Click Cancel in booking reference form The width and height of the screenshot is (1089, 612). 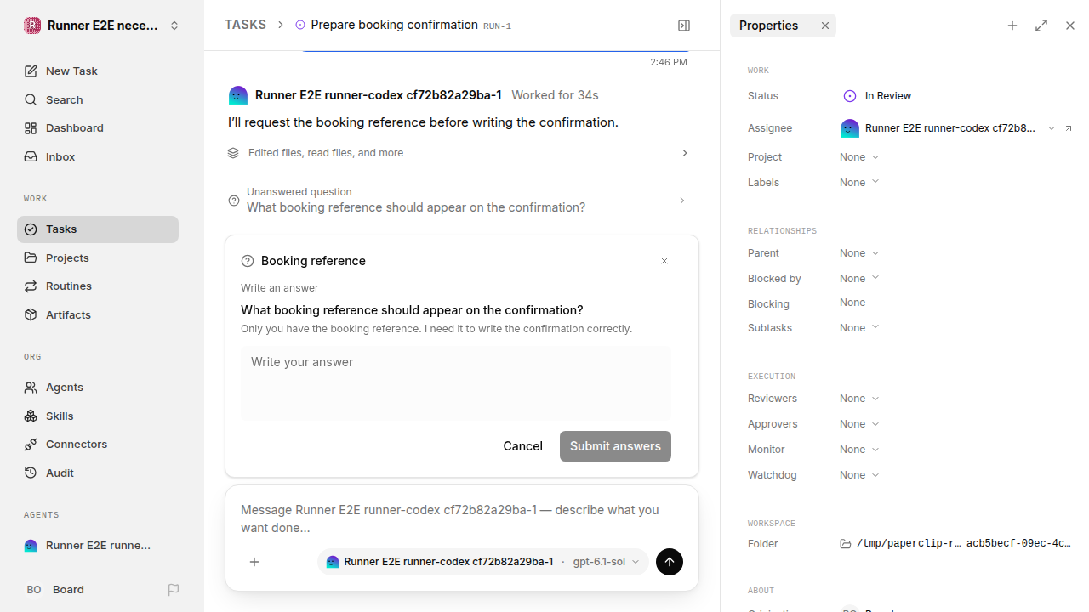[522, 446]
